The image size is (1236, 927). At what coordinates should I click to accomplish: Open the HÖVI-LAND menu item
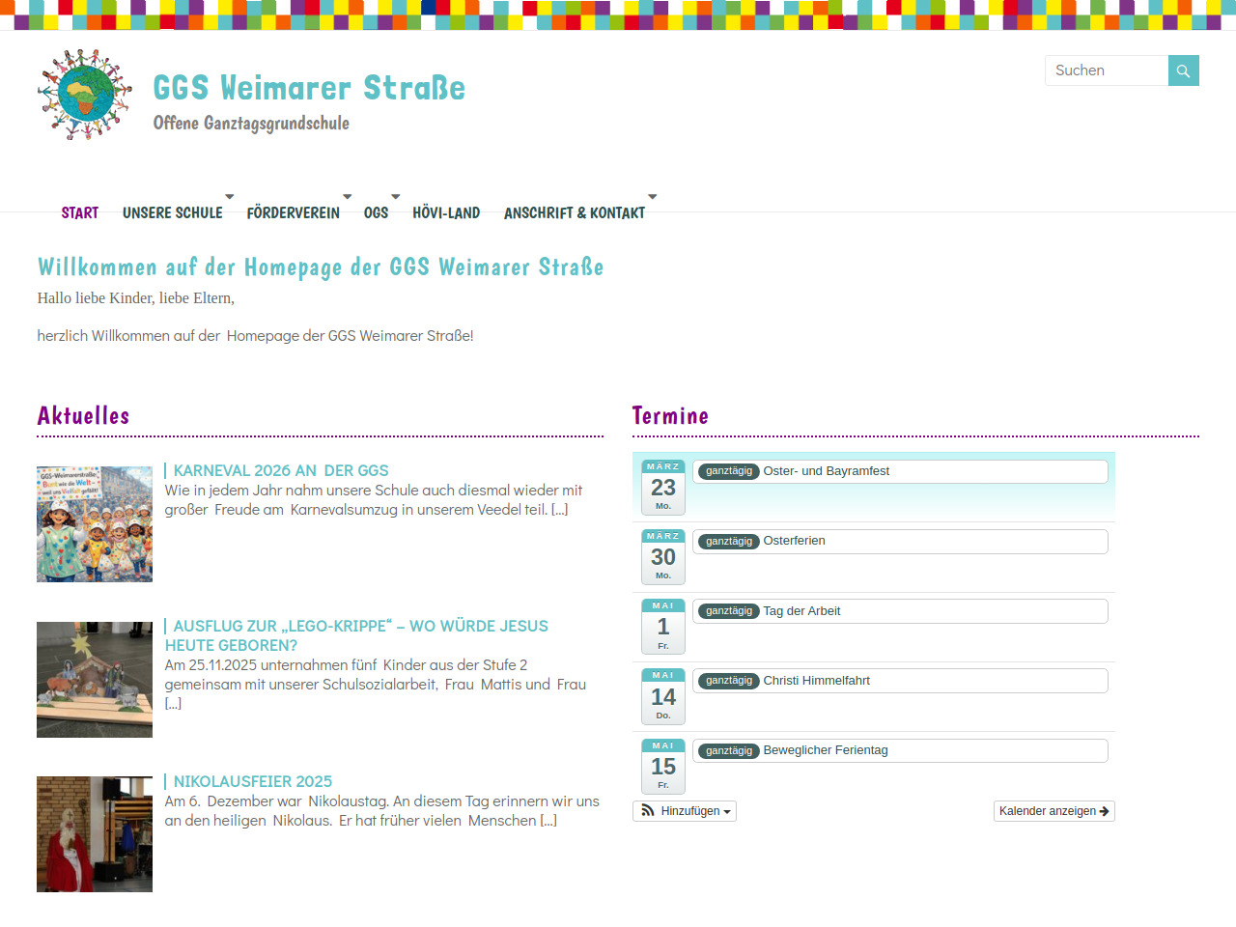[445, 213]
